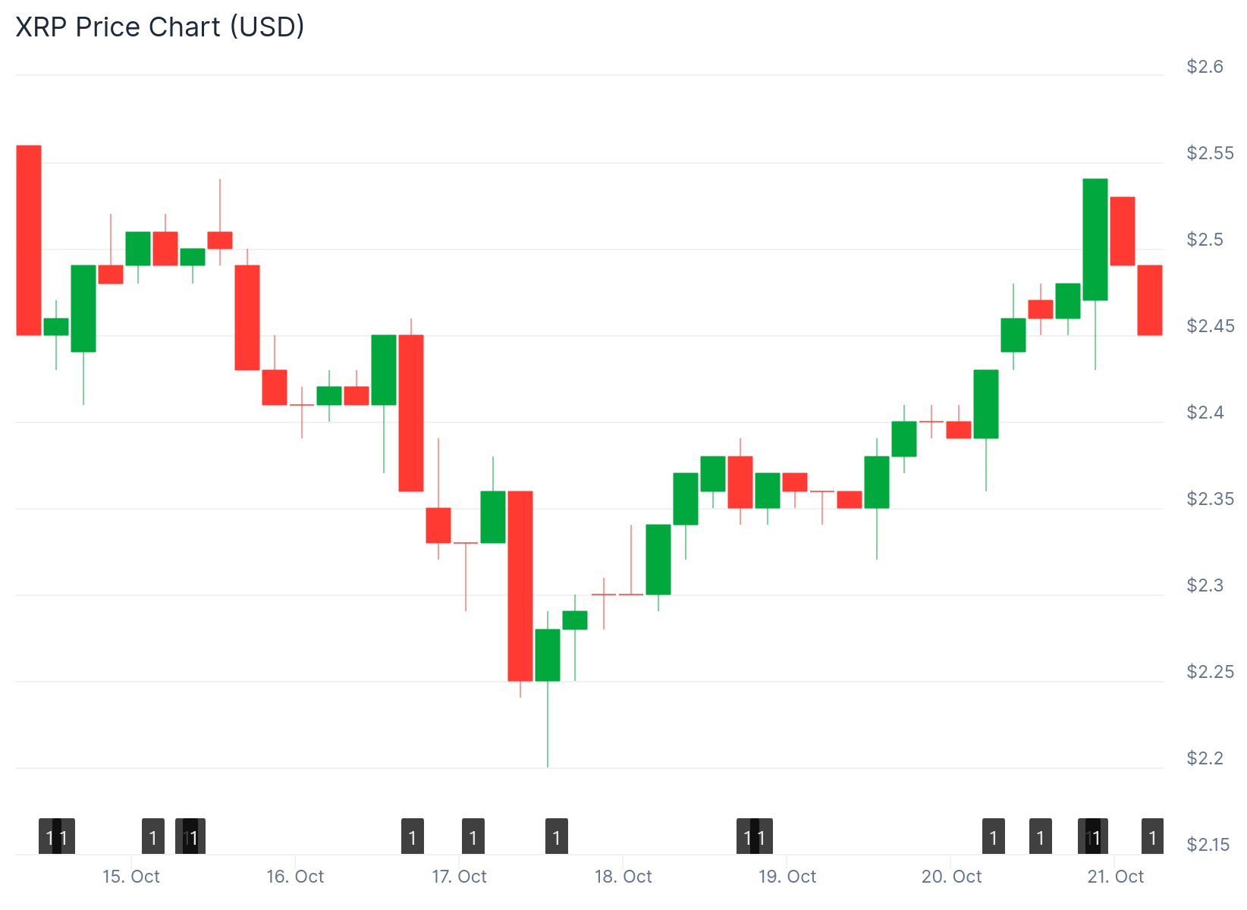Click the last event marker after 21. Oct
The image size is (1247, 910).
point(1153,837)
